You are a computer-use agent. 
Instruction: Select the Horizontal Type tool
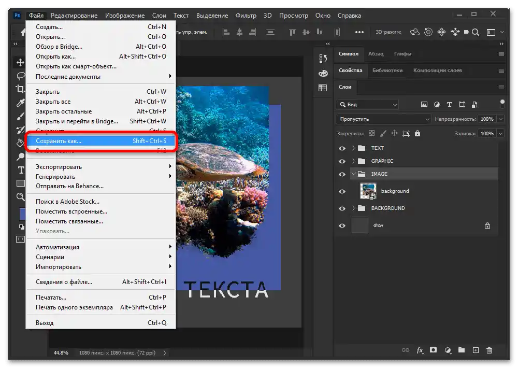[21, 170]
